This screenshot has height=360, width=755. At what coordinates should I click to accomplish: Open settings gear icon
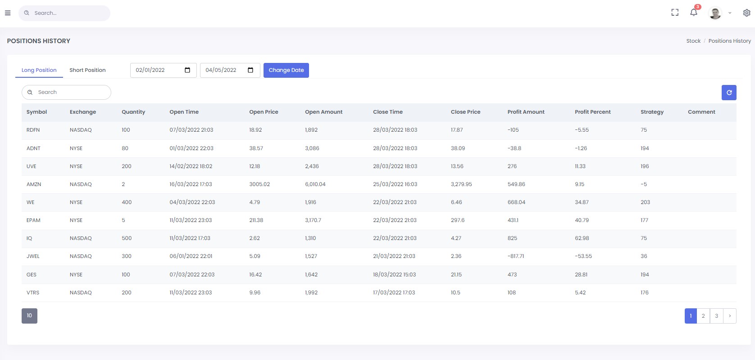click(746, 13)
